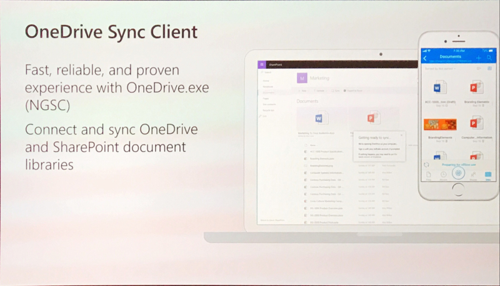The width and height of the screenshot is (500, 286).
Task: Select Pages in SharePoint left navigation
Action: (266, 99)
